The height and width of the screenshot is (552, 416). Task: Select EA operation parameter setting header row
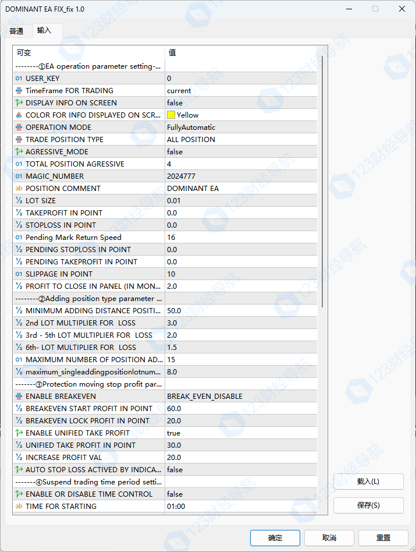[165, 66]
